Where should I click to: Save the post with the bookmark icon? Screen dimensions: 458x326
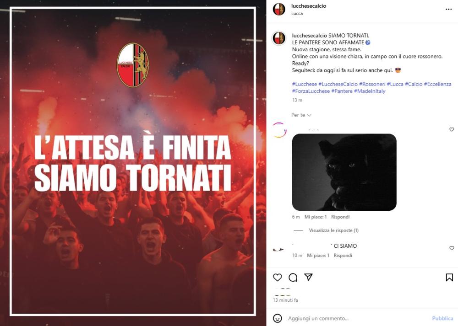(x=449, y=277)
